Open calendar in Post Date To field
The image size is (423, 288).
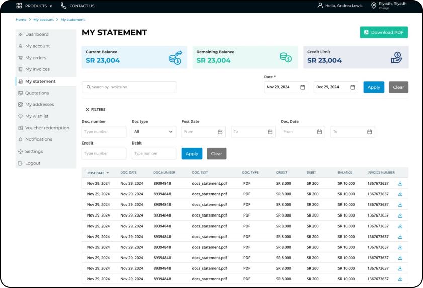(x=270, y=132)
